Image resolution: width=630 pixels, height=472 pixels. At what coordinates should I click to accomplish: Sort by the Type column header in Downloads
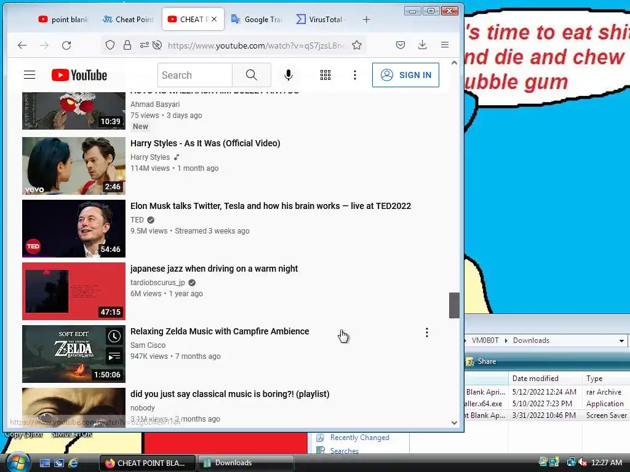pos(606,379)
